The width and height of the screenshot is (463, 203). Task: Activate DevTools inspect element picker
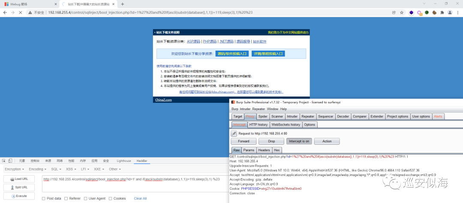[4, 161]
